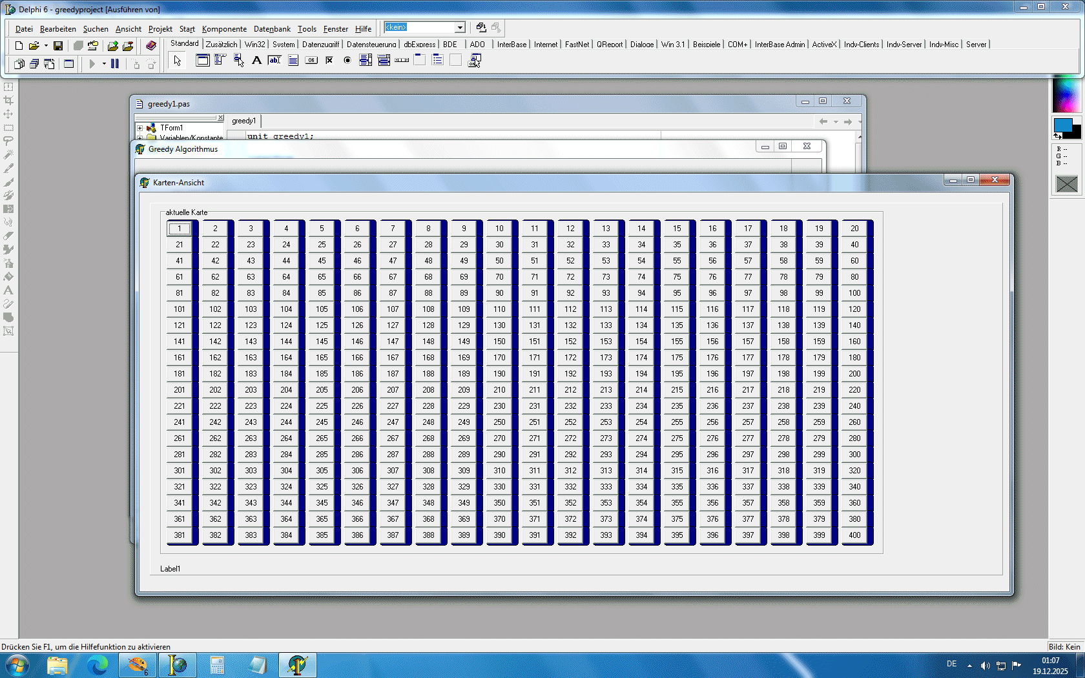Click the card button numbered 210
Image resolution: width=1085 pixels, height=678 pixels.
[499, 390]
